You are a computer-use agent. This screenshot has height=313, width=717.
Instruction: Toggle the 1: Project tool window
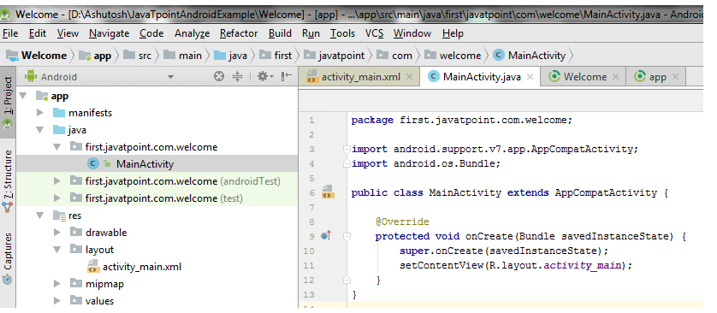click(x=8, y=103)
